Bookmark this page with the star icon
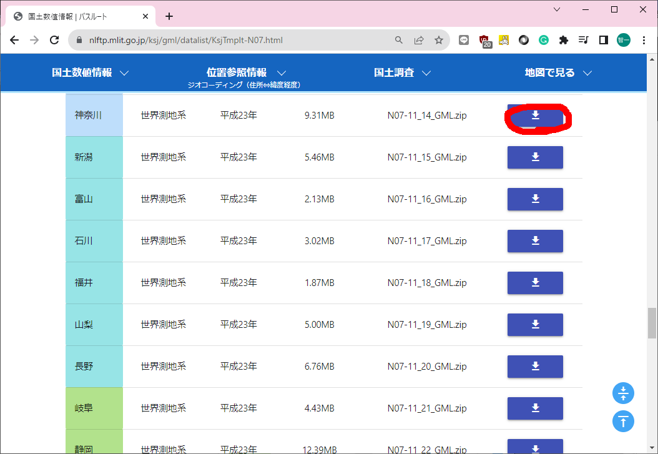658x454 pixels. pos(439,40)
